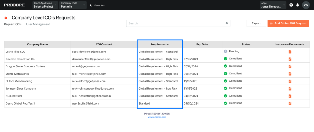Click the 06/12/2024 expiration date
The image size is (314, 132).
tap(191, 74)
